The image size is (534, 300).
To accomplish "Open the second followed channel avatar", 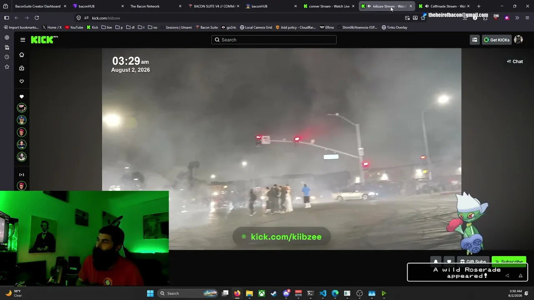I will point(22,120).
